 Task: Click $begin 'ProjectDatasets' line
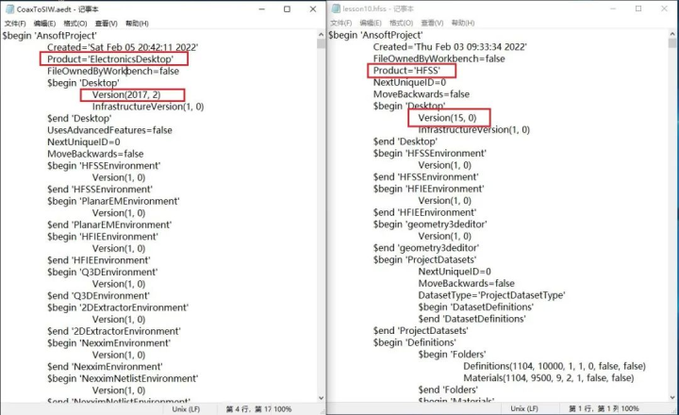424,260
